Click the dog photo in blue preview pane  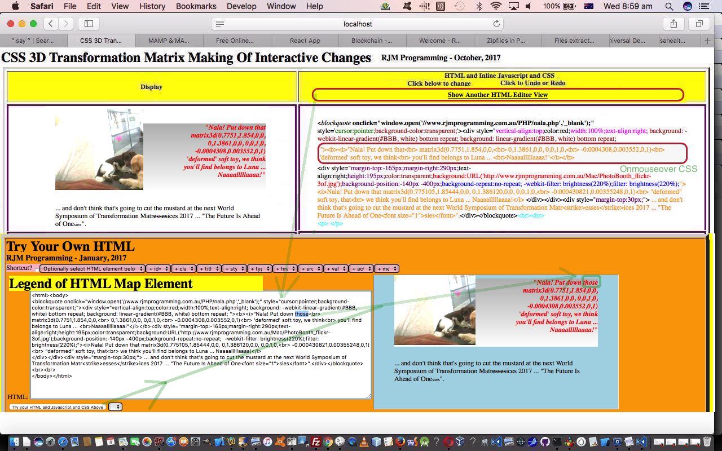click(435, 310)
